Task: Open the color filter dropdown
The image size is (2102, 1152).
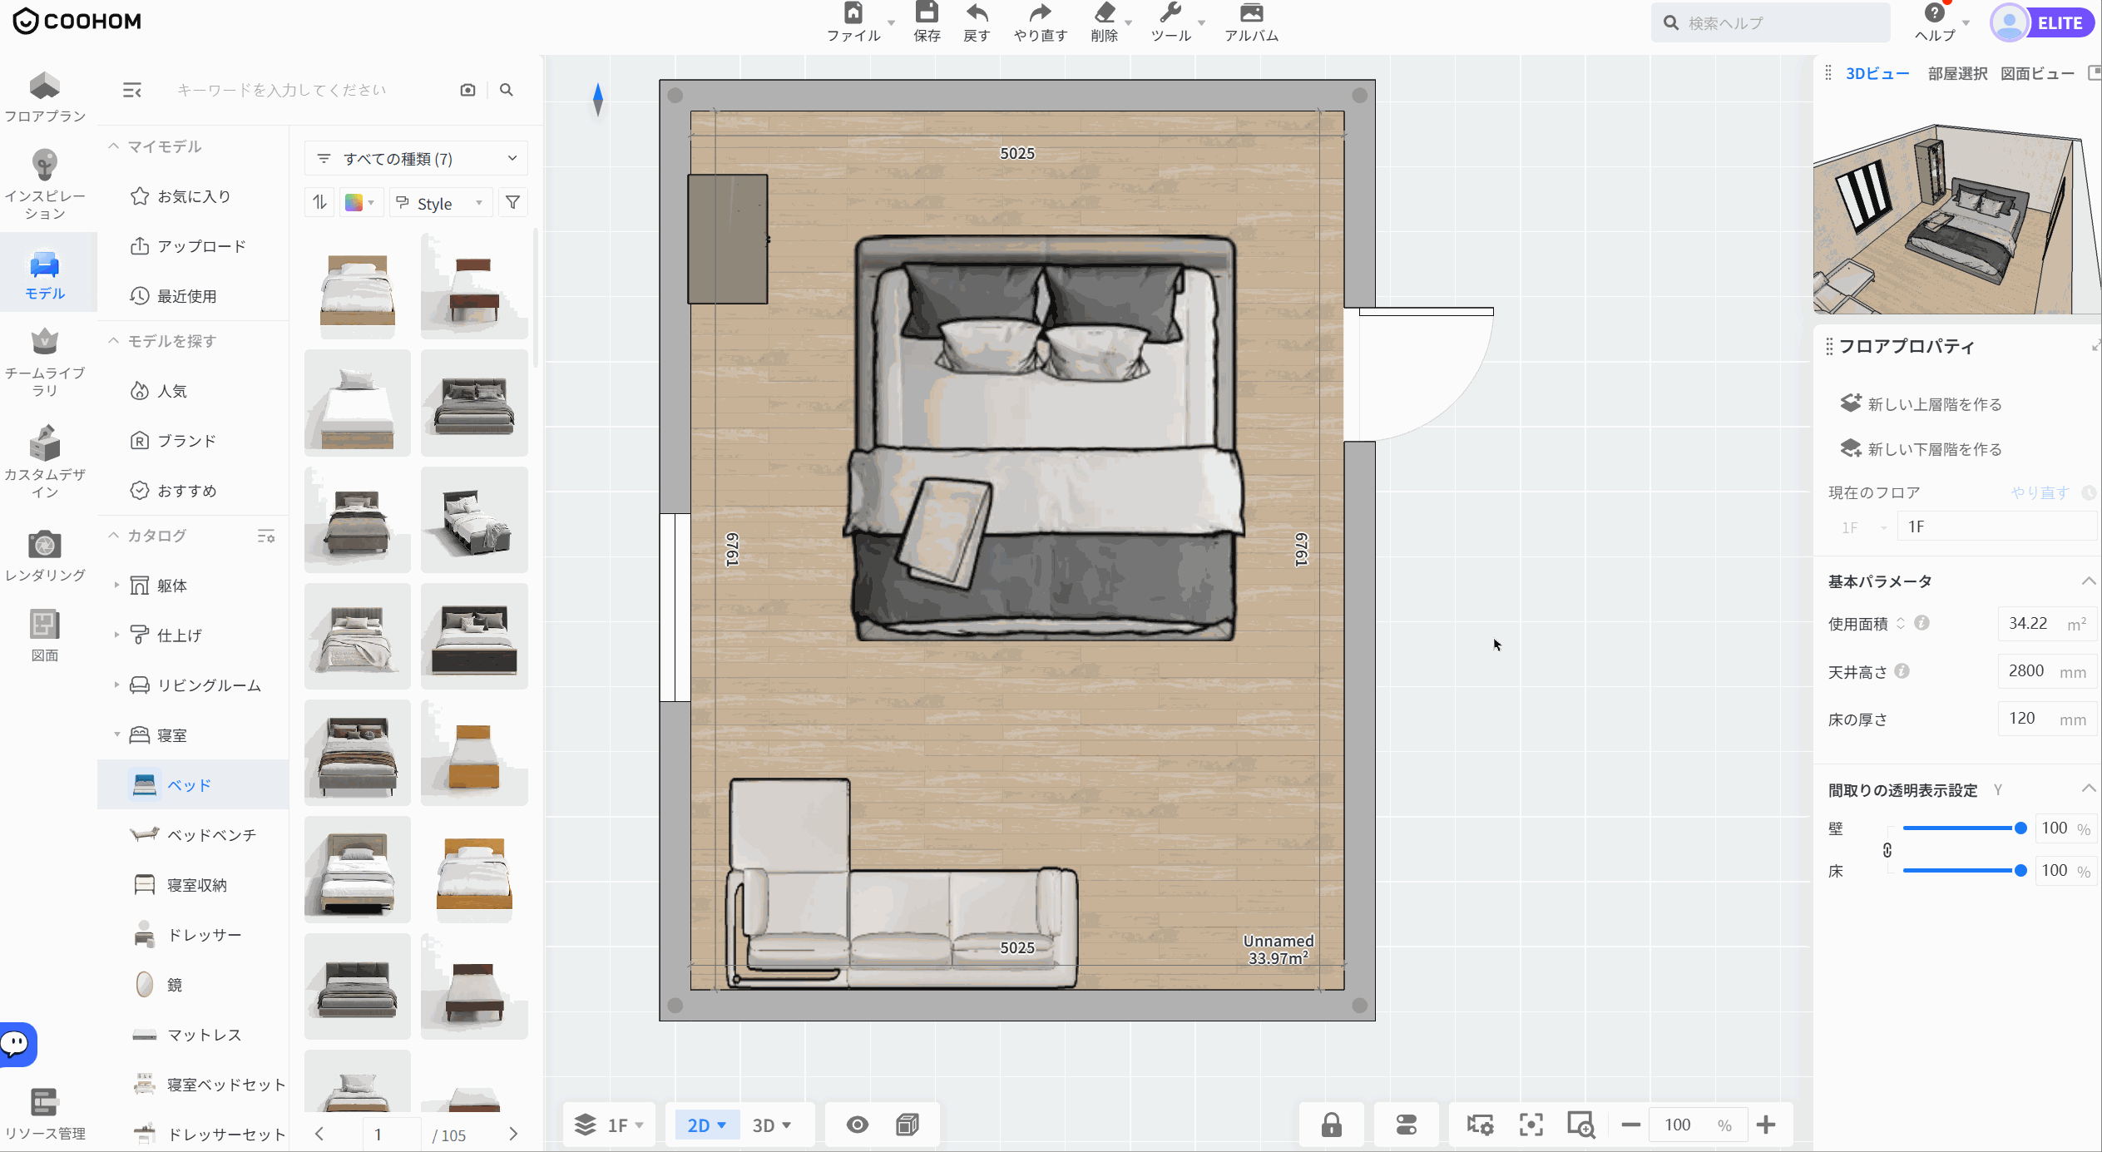Action: coord(360,203)
